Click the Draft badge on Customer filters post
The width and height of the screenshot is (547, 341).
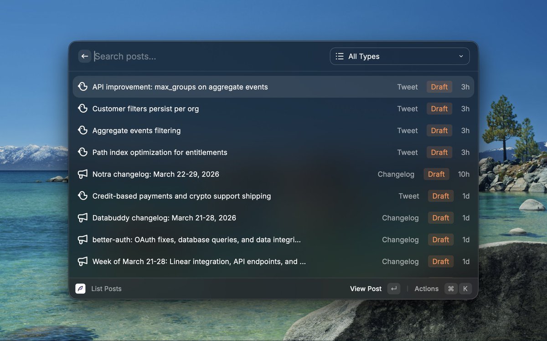[x=439, y=109]
